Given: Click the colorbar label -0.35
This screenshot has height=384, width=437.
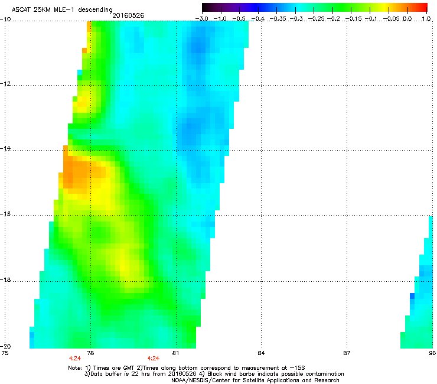Looking at the screenshot, I should pos(278,19).
